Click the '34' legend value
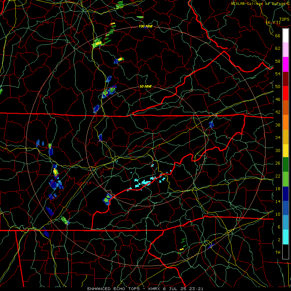Viewport: 291px width, 291px height. [x=278, y=138]
